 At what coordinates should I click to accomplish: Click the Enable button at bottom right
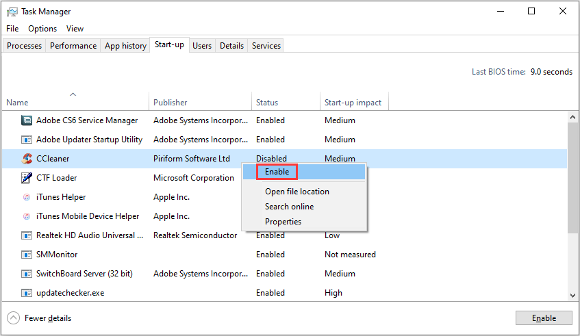click(544, 318)
